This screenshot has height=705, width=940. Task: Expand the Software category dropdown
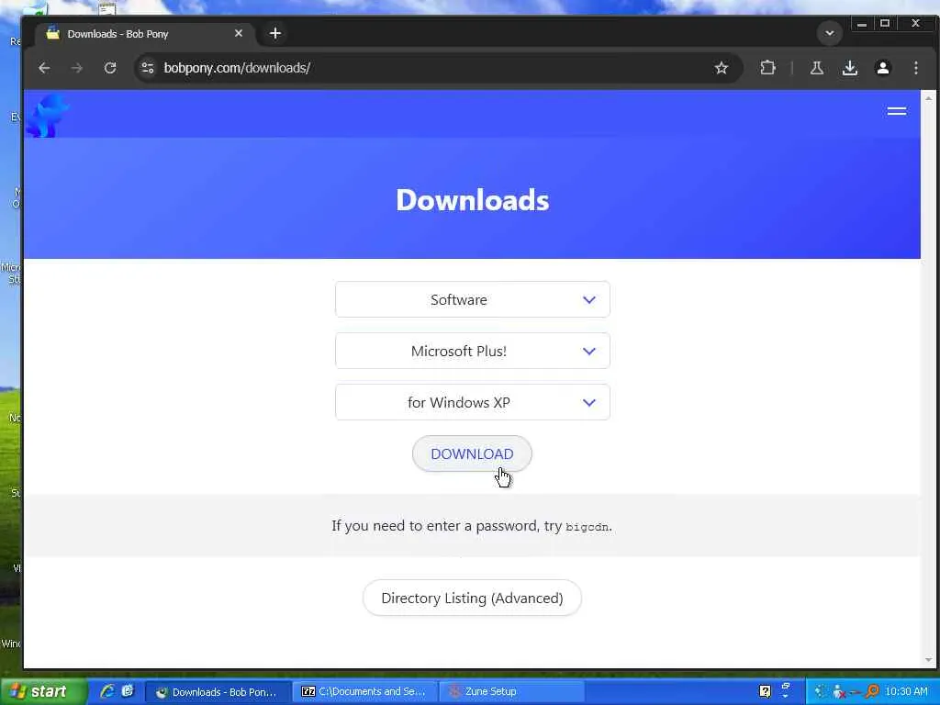[x=473, y=300]
